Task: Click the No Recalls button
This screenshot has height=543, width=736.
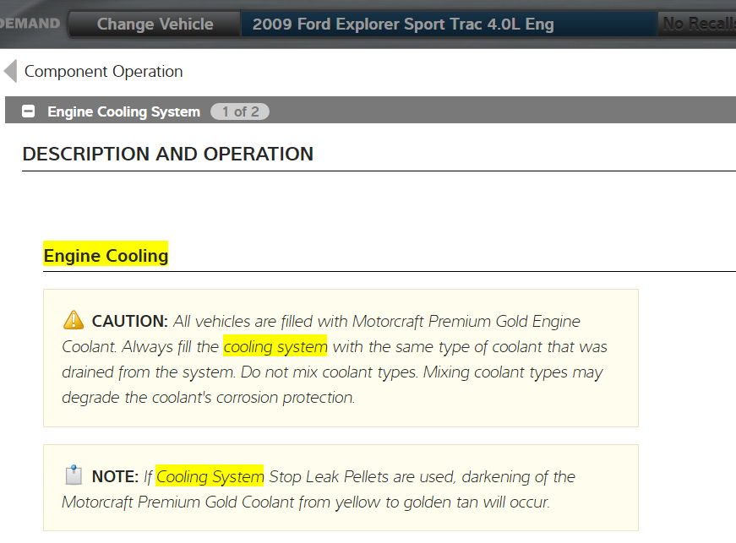Action: tap(698, 24)
